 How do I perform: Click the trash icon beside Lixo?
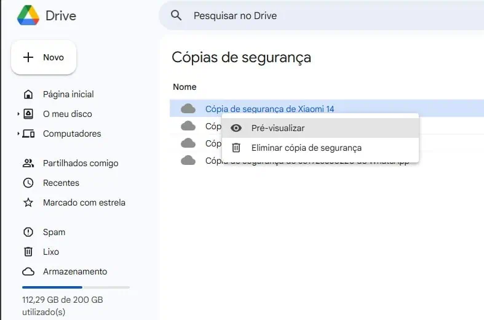click(28, 252)
